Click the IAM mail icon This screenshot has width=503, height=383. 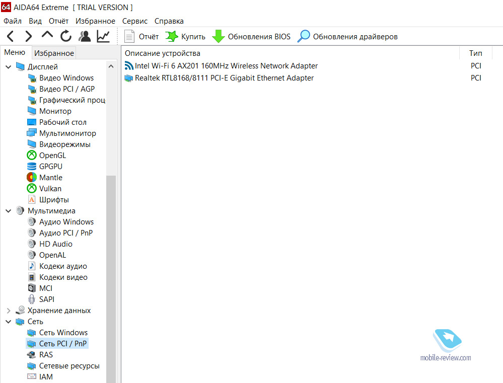tap(32, 376)
